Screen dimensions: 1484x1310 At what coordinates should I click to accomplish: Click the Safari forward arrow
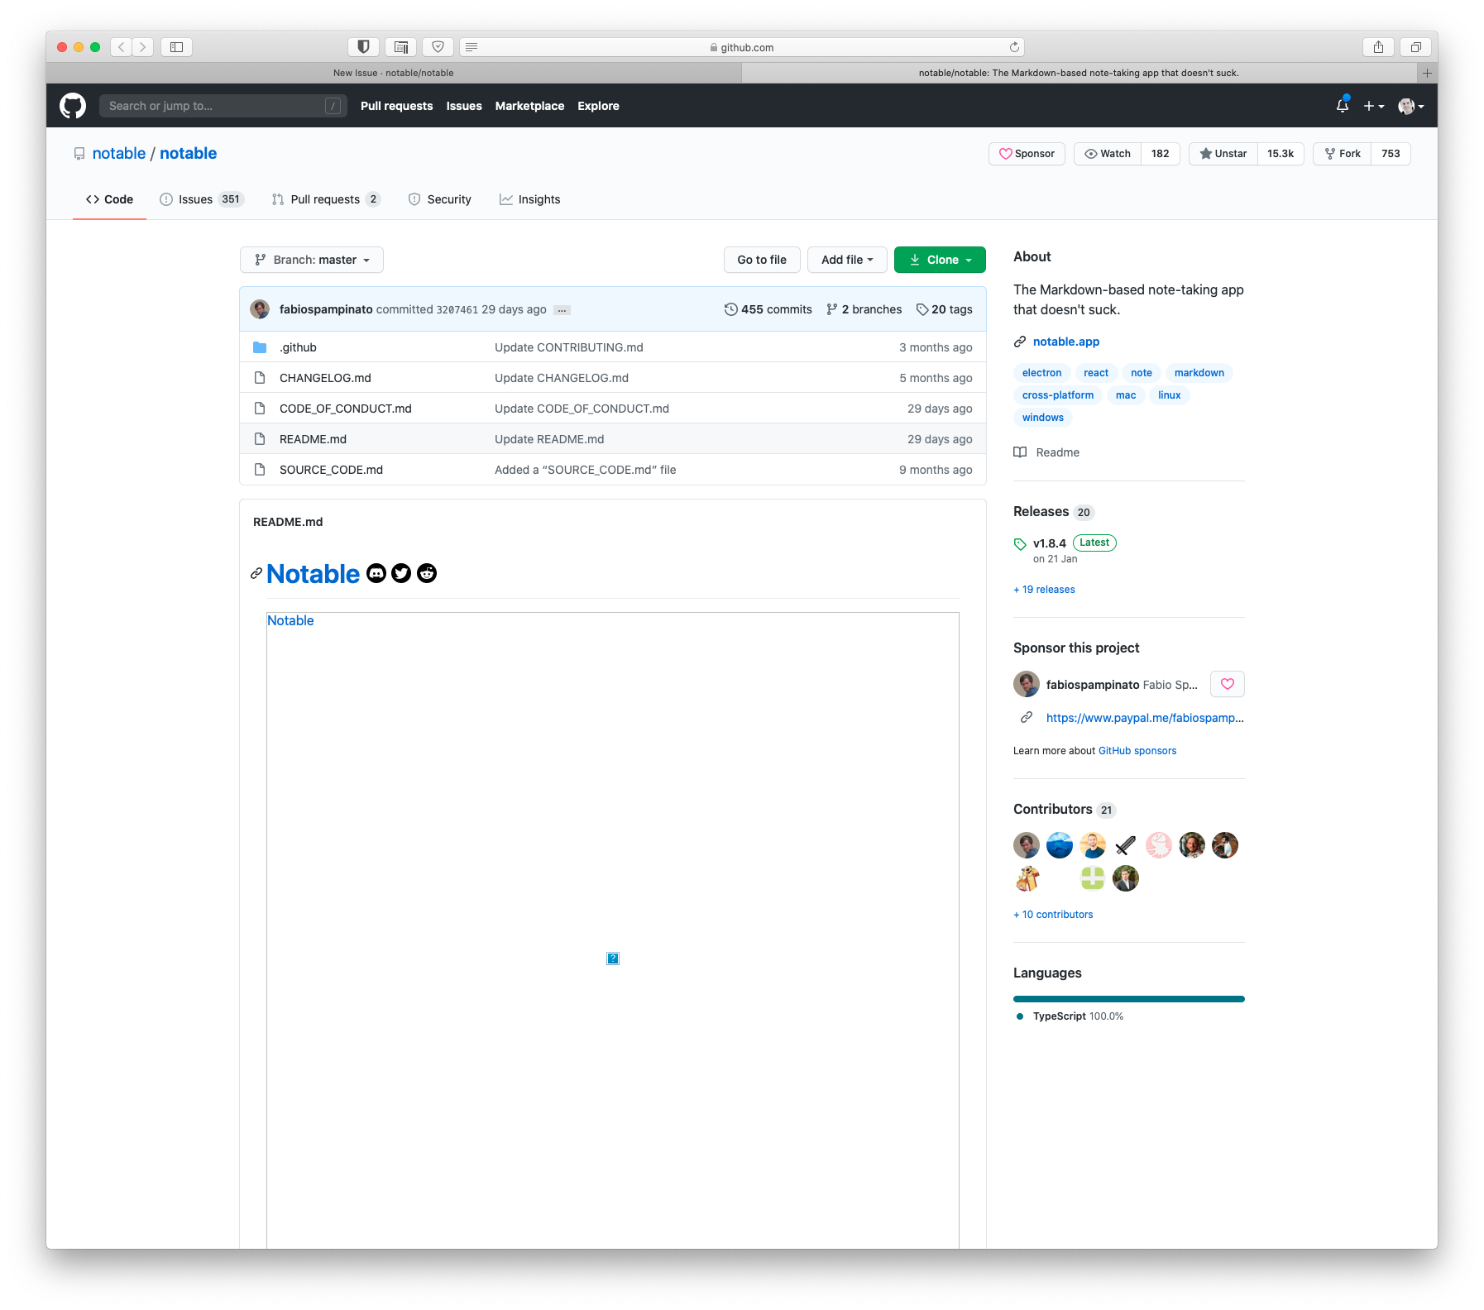coord(142,47)
